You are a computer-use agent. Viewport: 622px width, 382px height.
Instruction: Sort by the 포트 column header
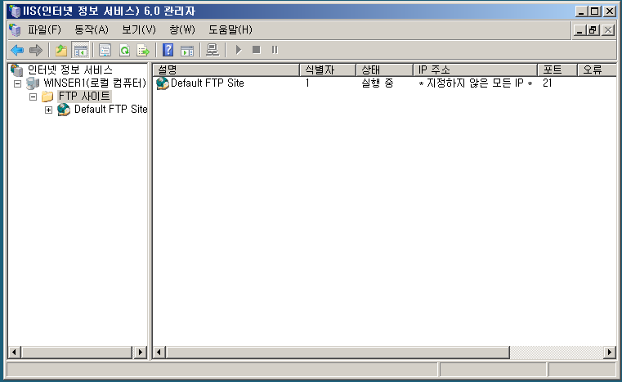point(557,70)
